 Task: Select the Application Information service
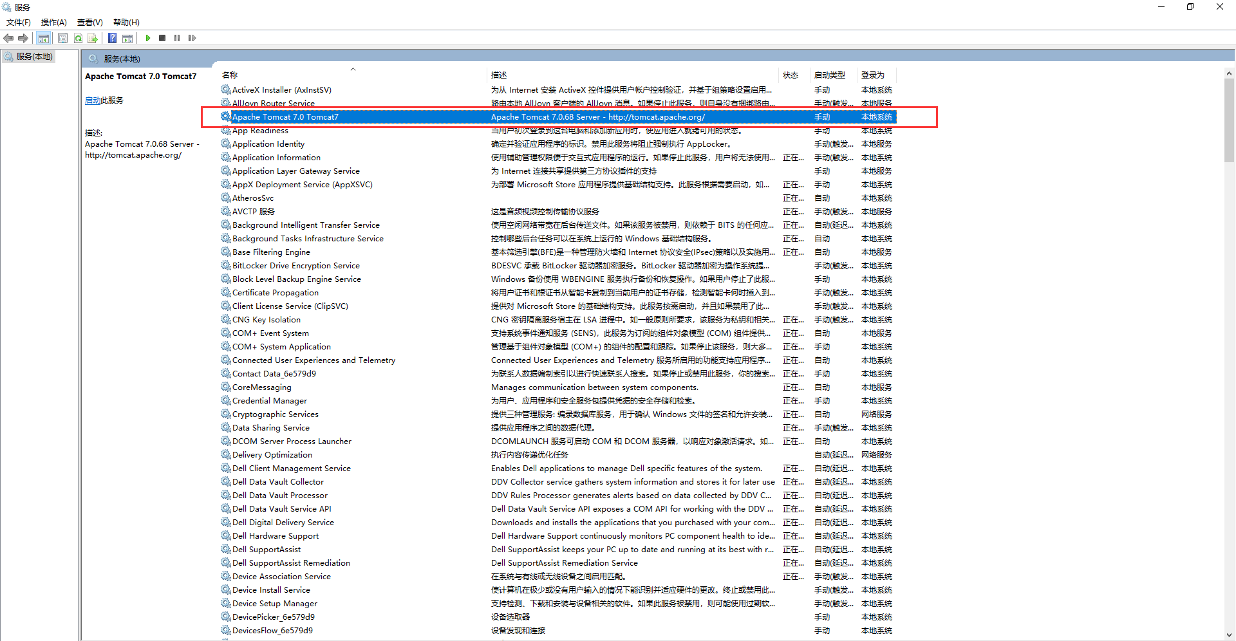click(x=557, y=157)
